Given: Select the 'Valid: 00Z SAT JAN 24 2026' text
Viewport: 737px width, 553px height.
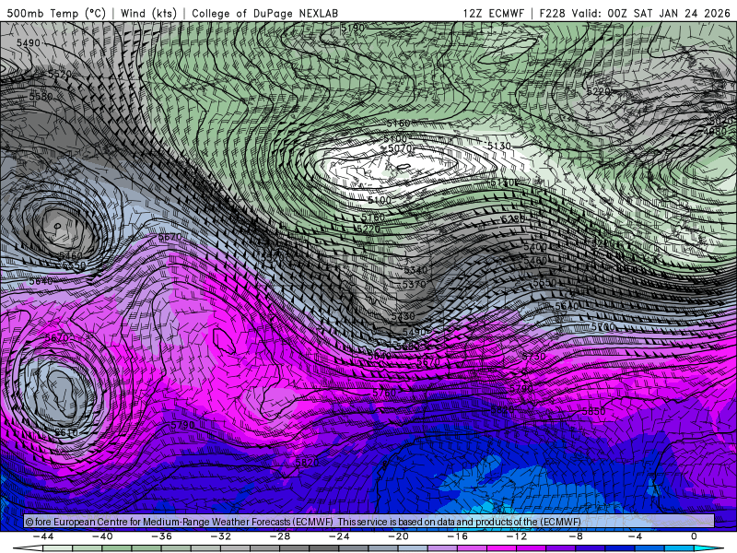Looking at the screenshot, I should tap(650, 13).
